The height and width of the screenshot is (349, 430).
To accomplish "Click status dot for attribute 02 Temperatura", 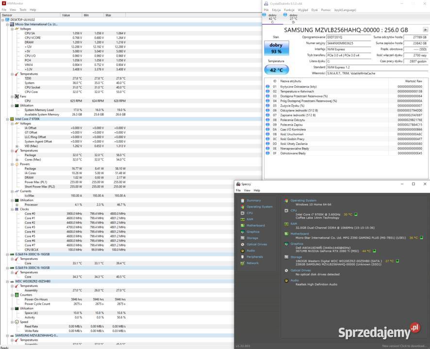I will pyautogui.click(x=267, y=92).
